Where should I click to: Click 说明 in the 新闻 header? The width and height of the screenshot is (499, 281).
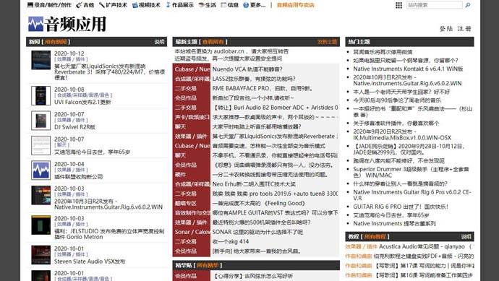pyautogui.click(x=159, y=42)
